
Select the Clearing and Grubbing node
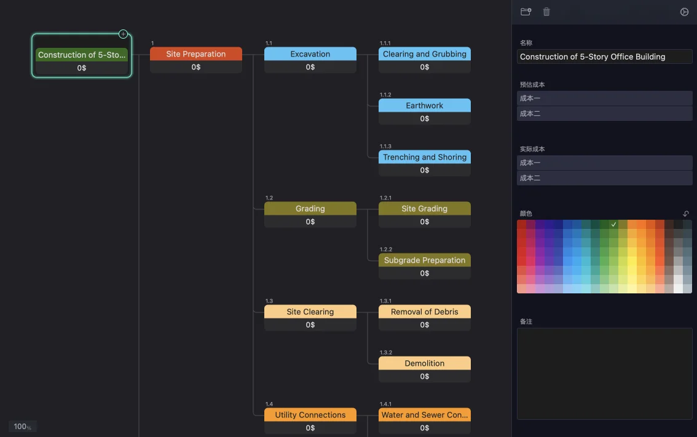click(x=424, y=54)
